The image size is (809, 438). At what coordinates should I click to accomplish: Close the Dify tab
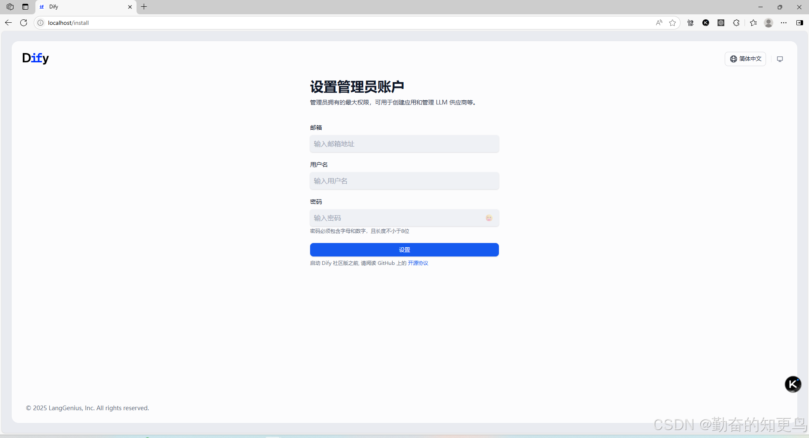[x=130, y=7]
